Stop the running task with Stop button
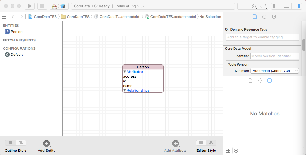This screenshot has height=155, width=306. [42, 6]
